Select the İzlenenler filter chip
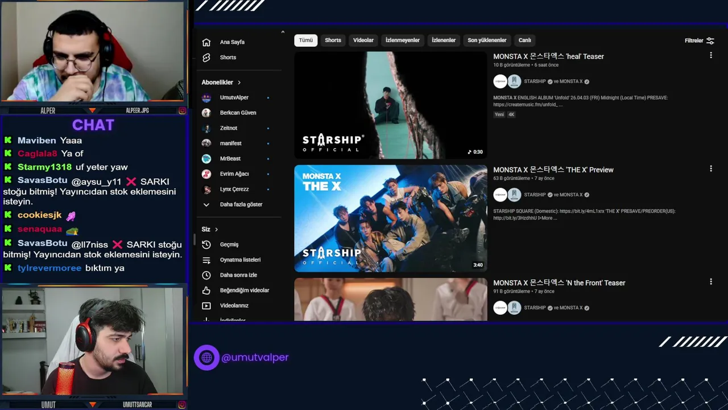This screenshot has width=728, height=410. click(444, 40)
